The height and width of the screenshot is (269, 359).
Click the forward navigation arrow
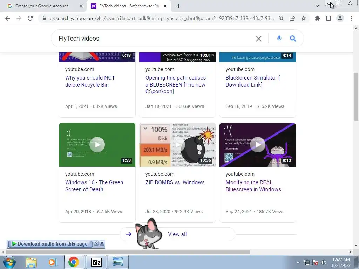(x=19, y=18)
